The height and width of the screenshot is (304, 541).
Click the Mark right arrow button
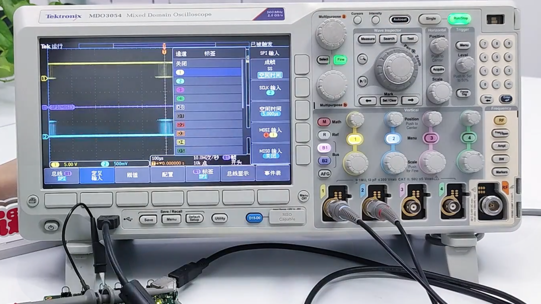[x=410, y=100]
